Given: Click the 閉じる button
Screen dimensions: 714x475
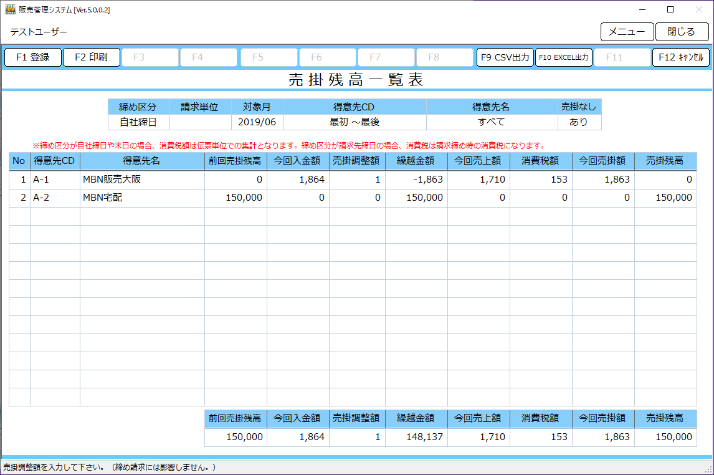Looking at the screenshot, I should point(682,32).
